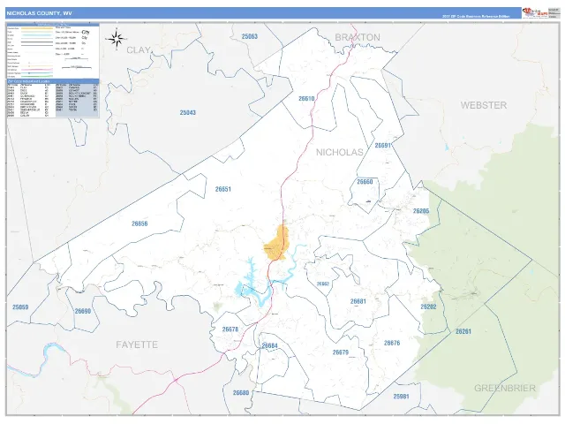Select ZIP code 26676 label

coord(392,344)
